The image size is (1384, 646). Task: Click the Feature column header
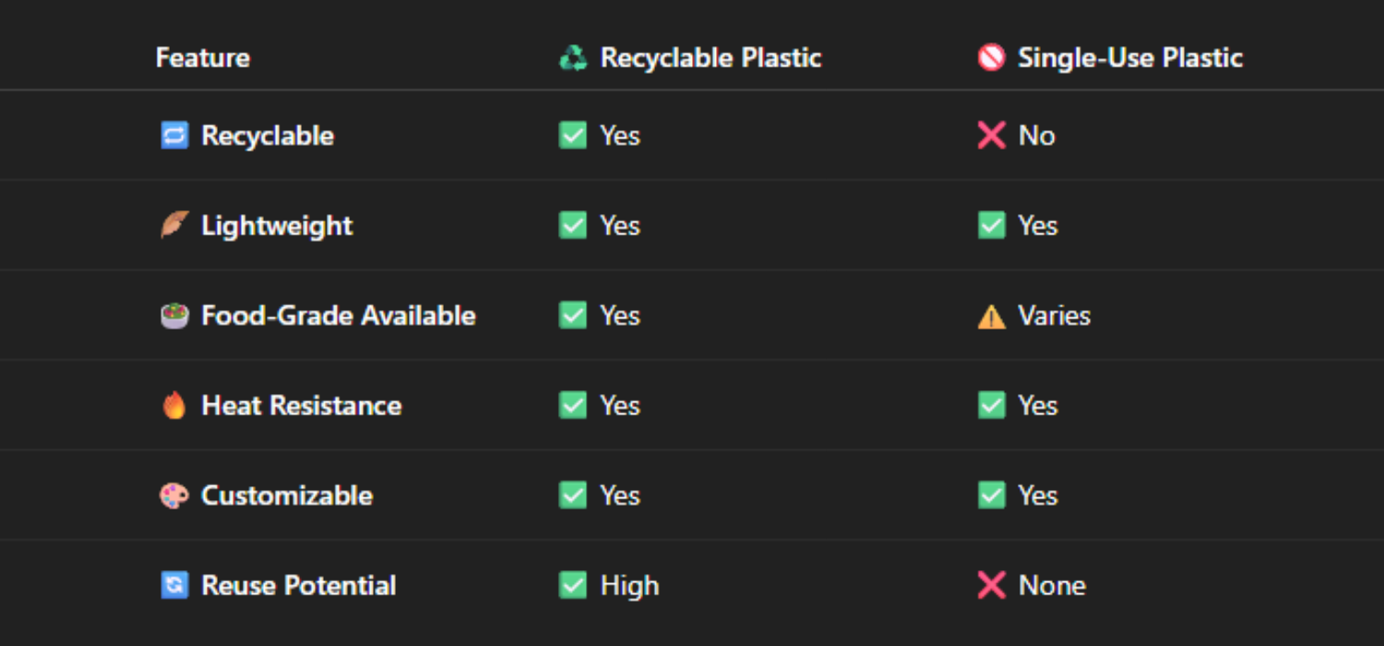[x=203, y=58]
